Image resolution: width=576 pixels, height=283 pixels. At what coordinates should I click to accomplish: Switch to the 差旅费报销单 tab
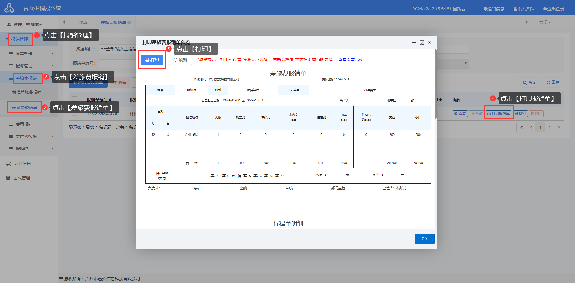click(114, 22)
